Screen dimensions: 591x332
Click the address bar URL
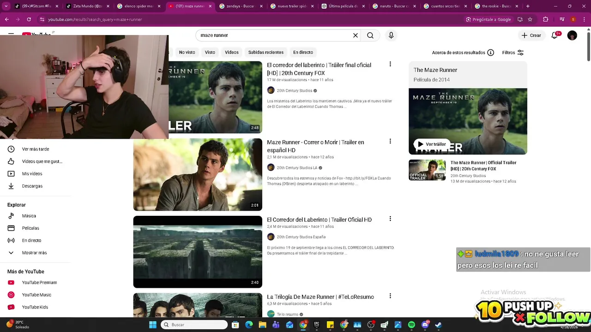[95, 19]
